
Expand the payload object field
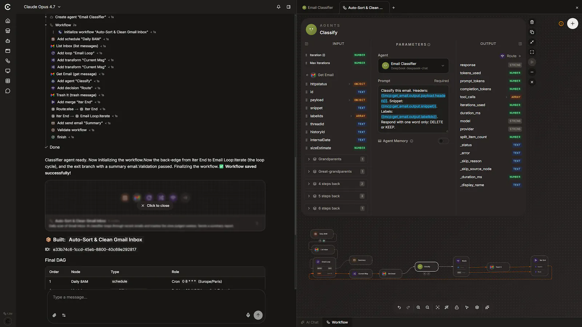point(349,100)
